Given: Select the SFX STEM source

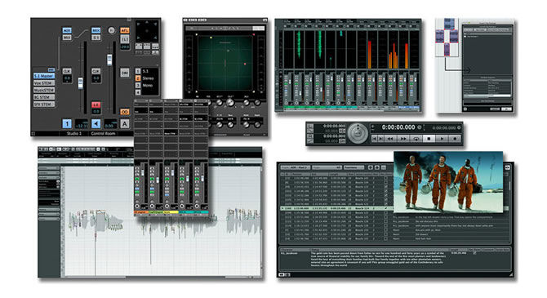Looking at the screenshot, I should click(x=43, y=105).
